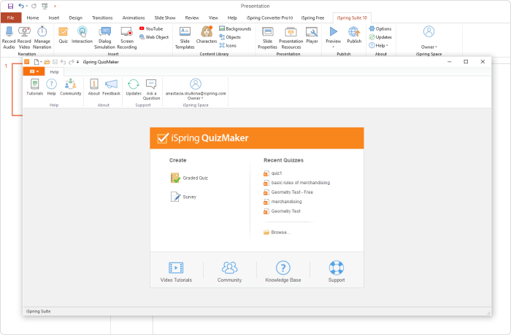511x335 pixels.
Task: Click Publish in iSpring ribbon
Action: [354, 35]
